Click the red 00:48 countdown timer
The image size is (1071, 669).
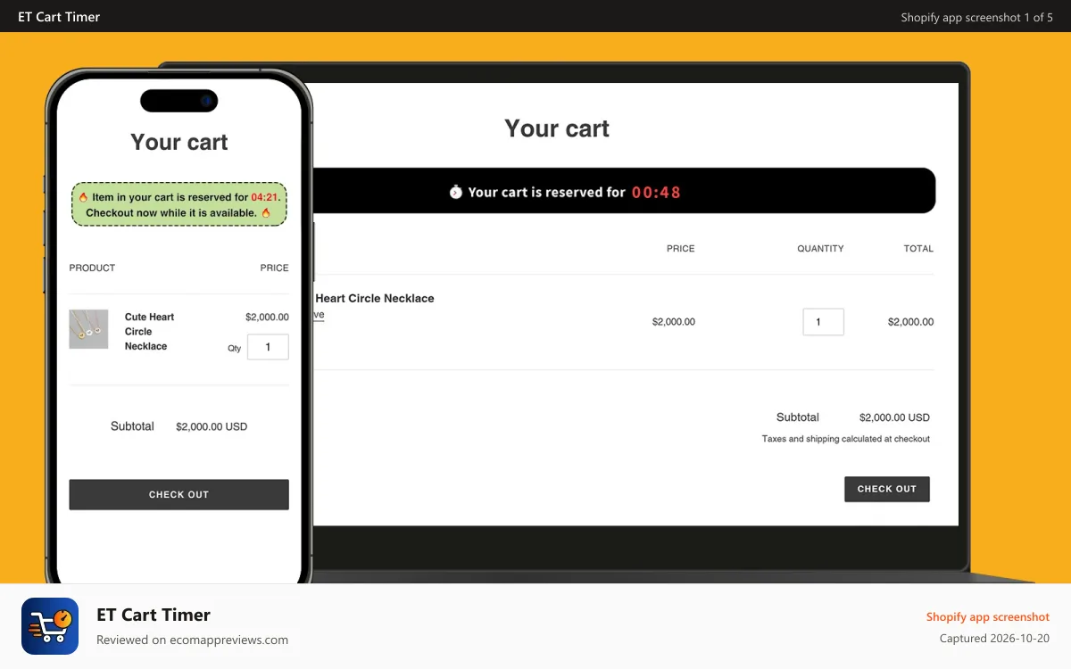(657, 192)
